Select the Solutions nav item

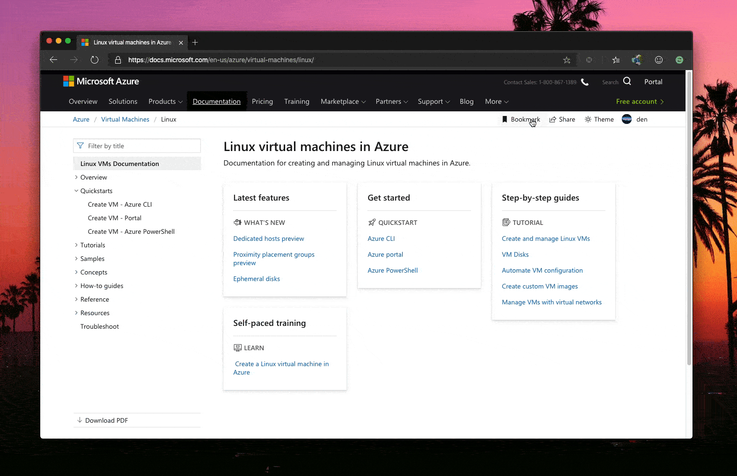(x=123, y=101)
